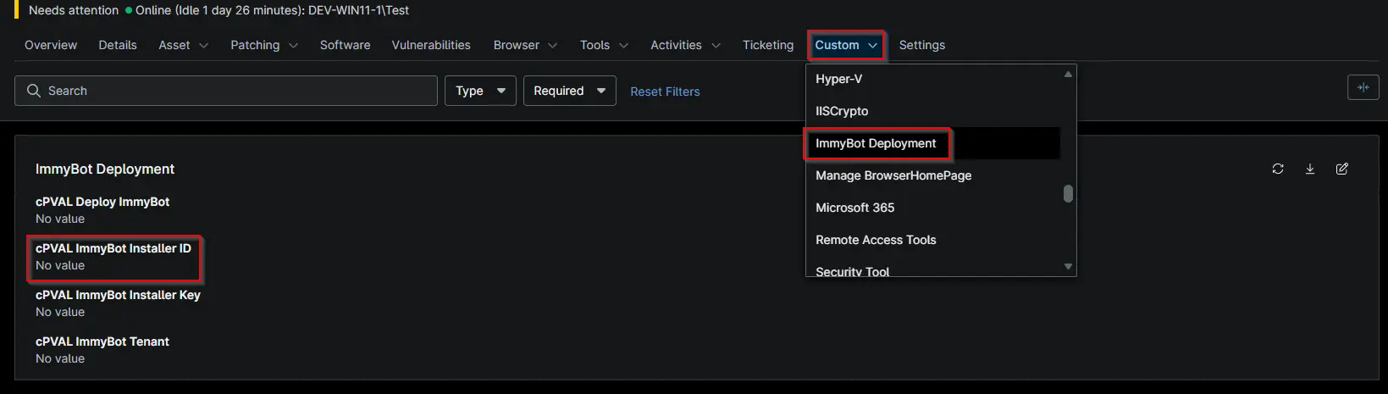
Task: Open the Details tab
Action: coord(118,45)
